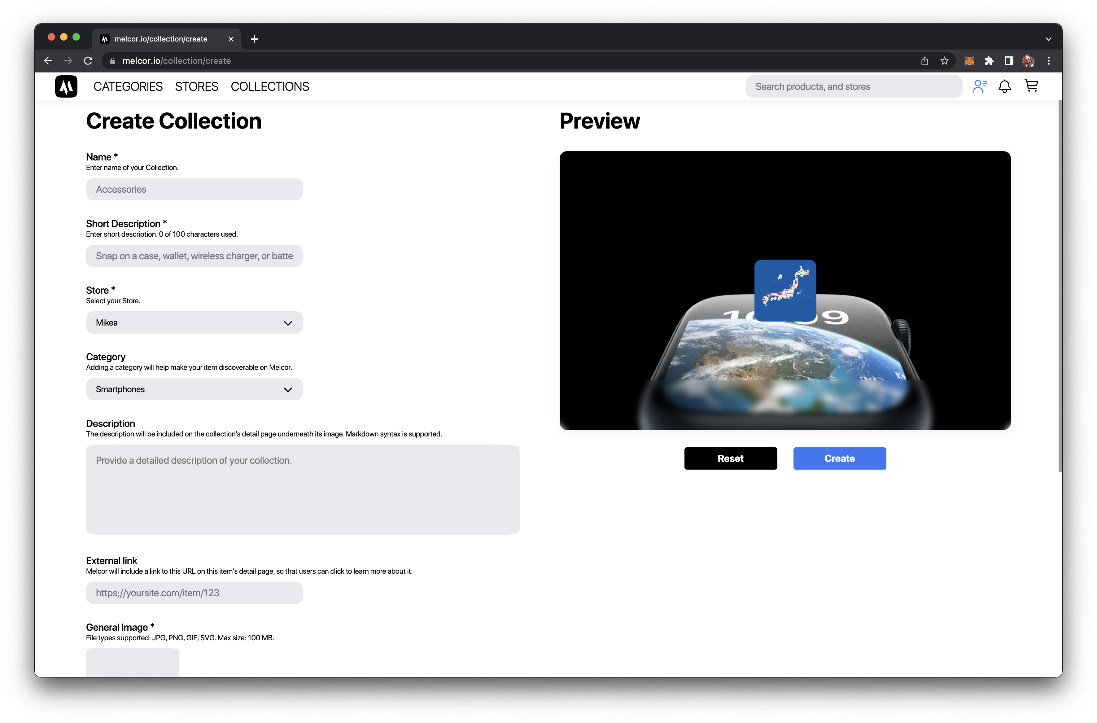The height and width of the screenshot is (723, 1097).
Task: Click the Short Description input field
Action: [x=194, y=256]
